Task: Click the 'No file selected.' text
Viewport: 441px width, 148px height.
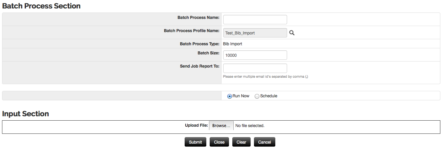Action: point(250,126)
